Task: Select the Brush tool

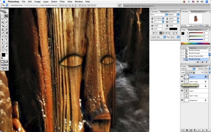Action: 6,26
